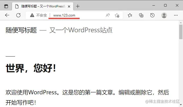Open the 世界，您好！ post heading
This screenshot has width=183, height=107.
coord(31,68)
